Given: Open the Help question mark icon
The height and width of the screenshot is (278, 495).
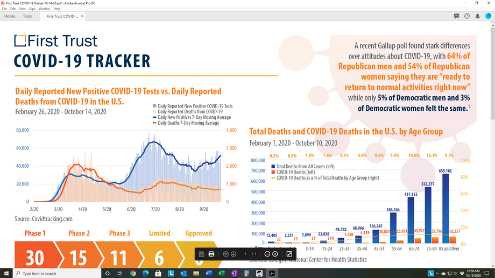Looking at the screenshot, I should pos(467,16).
